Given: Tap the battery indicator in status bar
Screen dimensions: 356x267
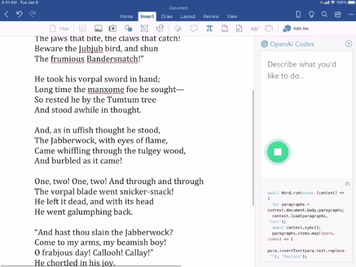Looking at the screenshot, I should click(351, 2).
